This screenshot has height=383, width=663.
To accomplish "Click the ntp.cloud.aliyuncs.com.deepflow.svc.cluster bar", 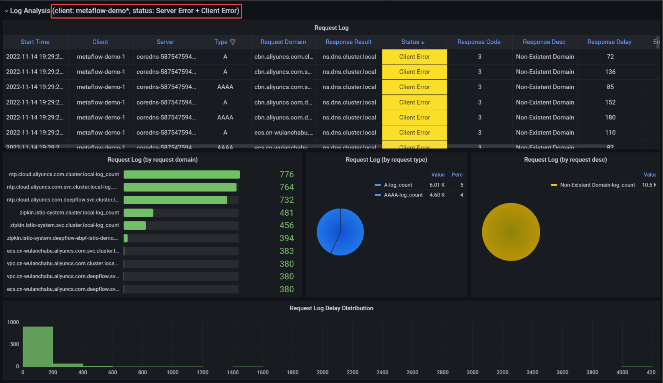I will coord(175,200).
